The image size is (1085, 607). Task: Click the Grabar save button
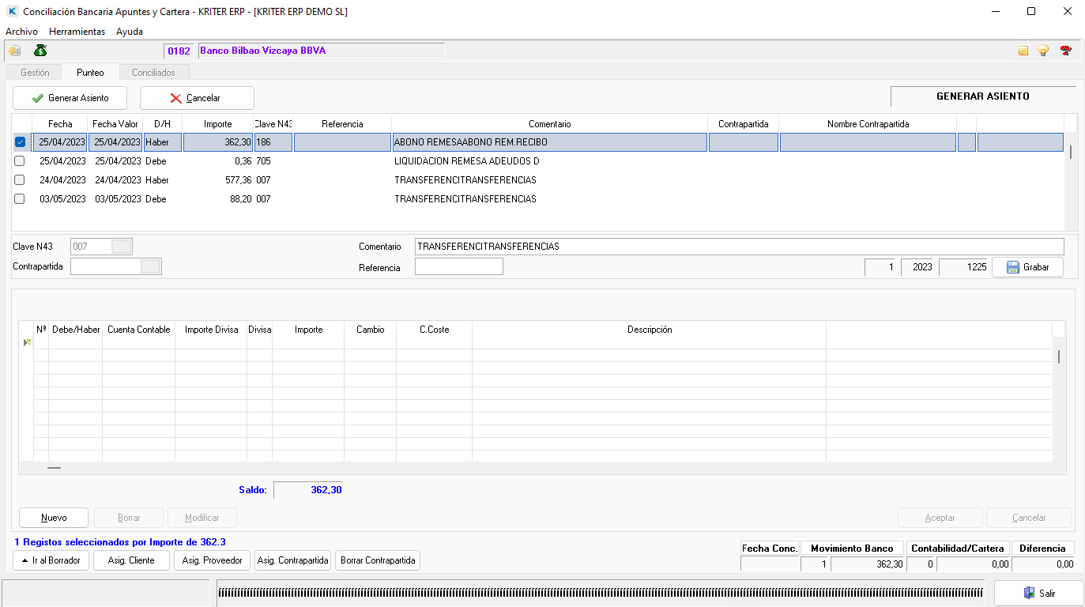pos(1027,267)
